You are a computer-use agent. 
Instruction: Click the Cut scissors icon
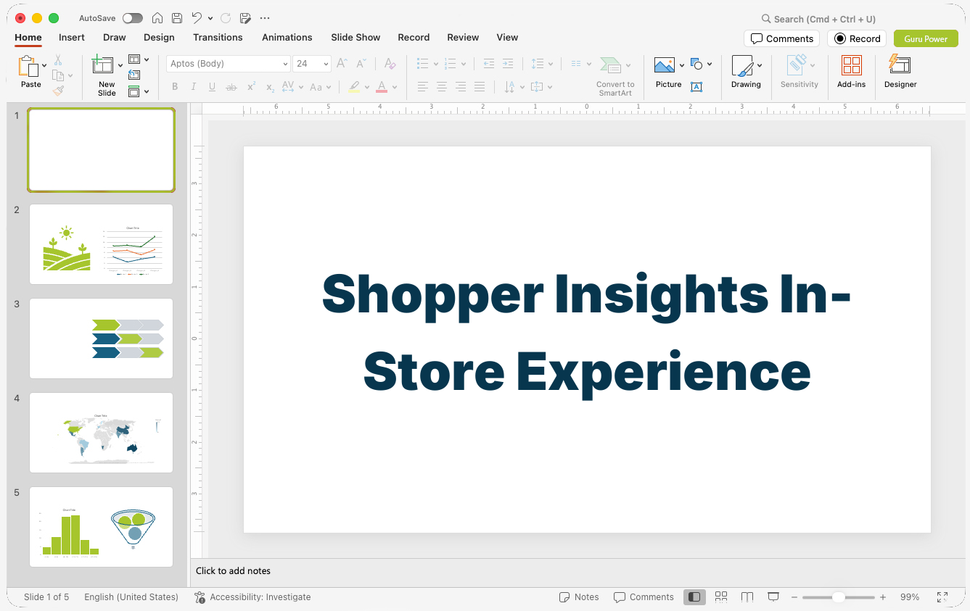coord(58,60)
